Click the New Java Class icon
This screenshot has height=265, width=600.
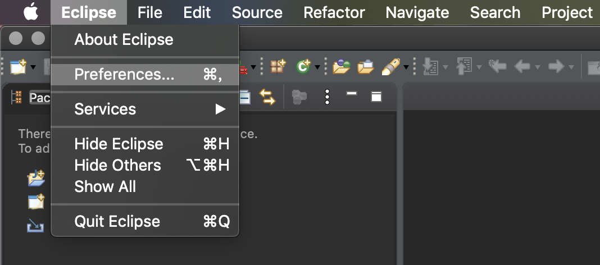[x=303, y=67]
